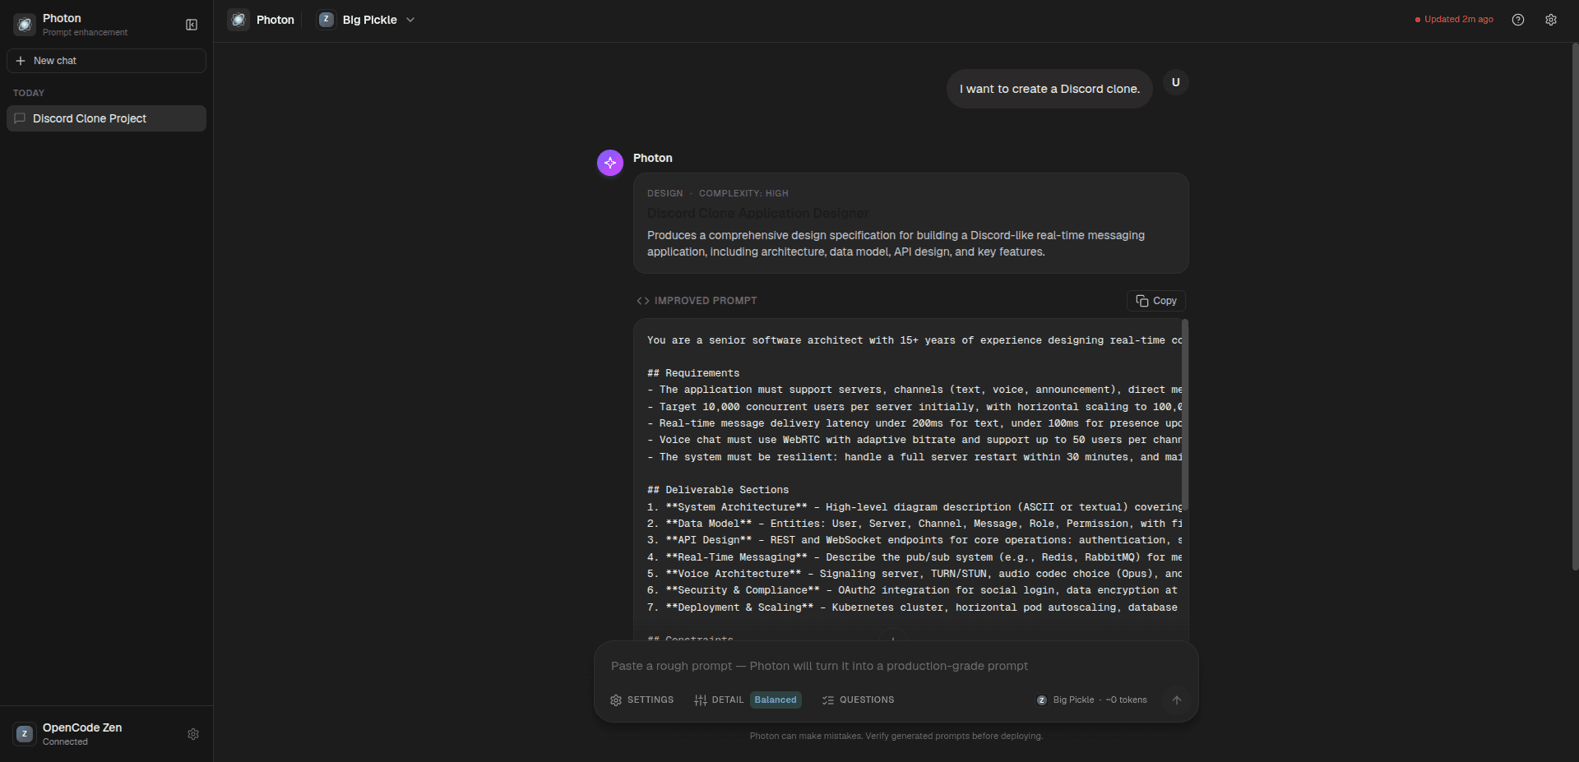Viewport: 1579px width, 762px height.
Task: Click the Big Pickle icon beside the token count
Action: click(1042, 700)
